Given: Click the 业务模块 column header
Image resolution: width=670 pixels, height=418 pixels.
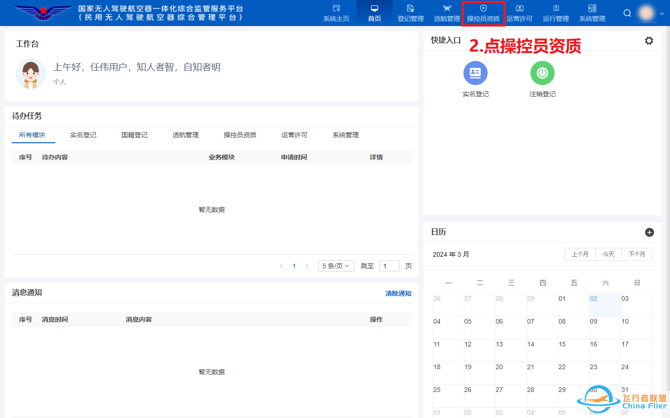Looking at the screenshot, I should [x=221, y=157].
